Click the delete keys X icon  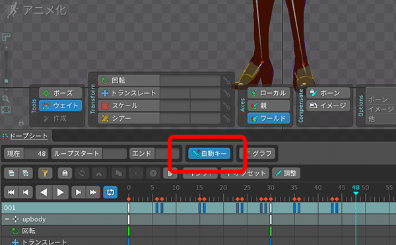(x=153, y=173)
